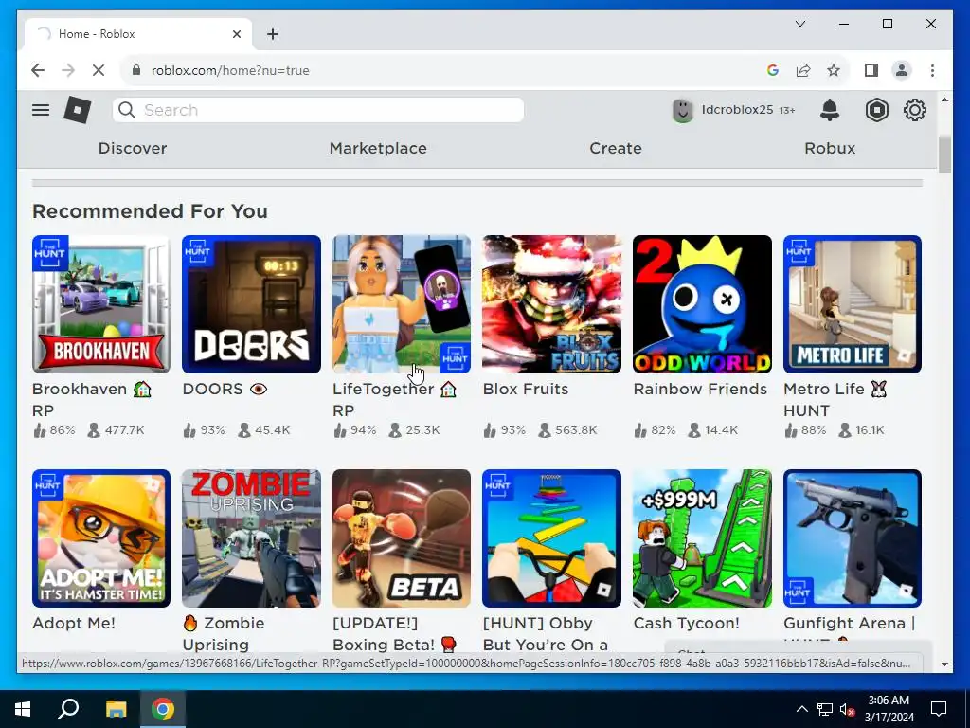Screen dimensions: 970x728
Task: Open the Create tab
Action: (616, 148)
